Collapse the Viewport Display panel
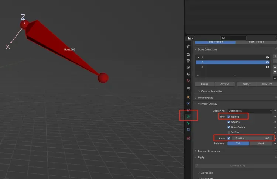Screen dimensions: 277x179 click(195, 104)
